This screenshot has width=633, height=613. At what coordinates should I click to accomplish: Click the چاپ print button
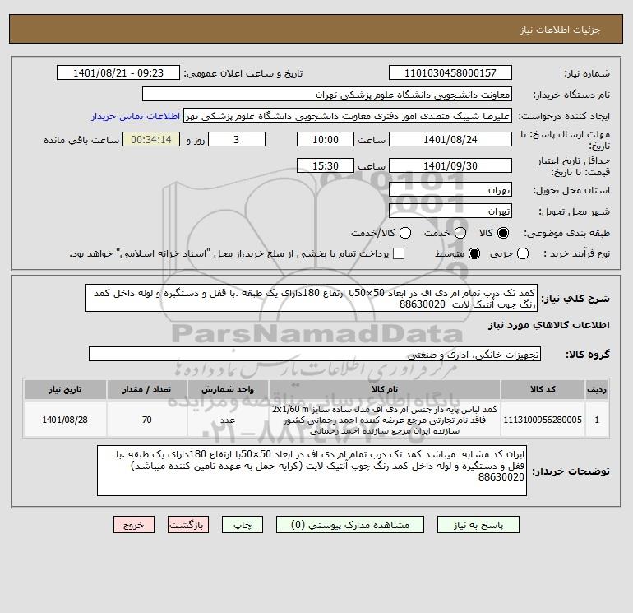[243, 525]
